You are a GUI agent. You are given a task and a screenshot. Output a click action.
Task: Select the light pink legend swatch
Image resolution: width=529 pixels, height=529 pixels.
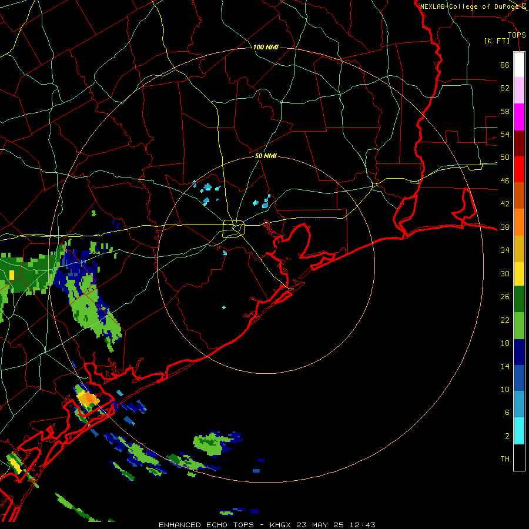tap(519, 91)
